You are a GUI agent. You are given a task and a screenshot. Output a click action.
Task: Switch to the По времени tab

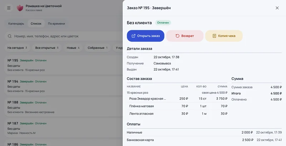56,24
